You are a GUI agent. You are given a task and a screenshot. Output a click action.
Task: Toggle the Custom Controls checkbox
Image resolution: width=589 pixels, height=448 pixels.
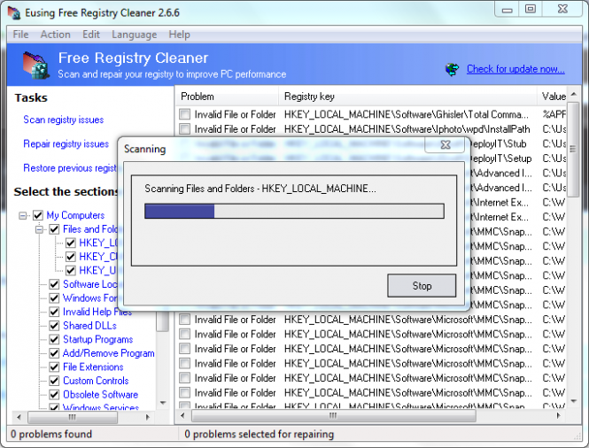point(54,381)
